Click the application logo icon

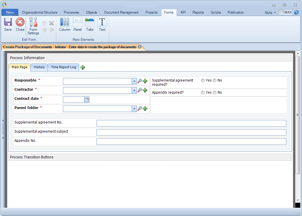pyautogui.click(x=4, y=5)
